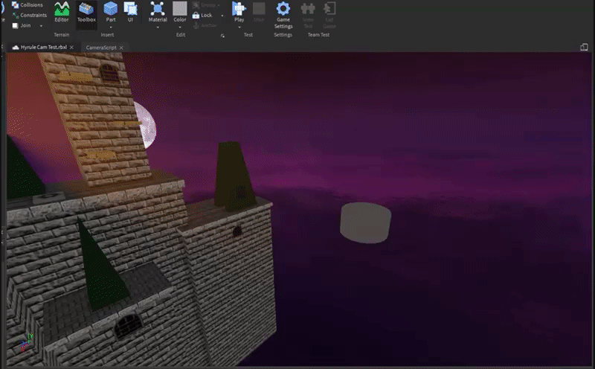Expand the Lock dropdown arrow
Image resolution: width=595 pixels, height=369 pixels.
tap(222, 16)
